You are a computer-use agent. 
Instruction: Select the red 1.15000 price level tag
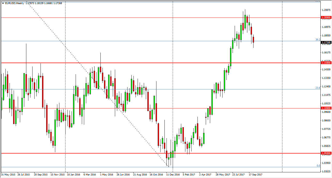[x=326, y=63]
